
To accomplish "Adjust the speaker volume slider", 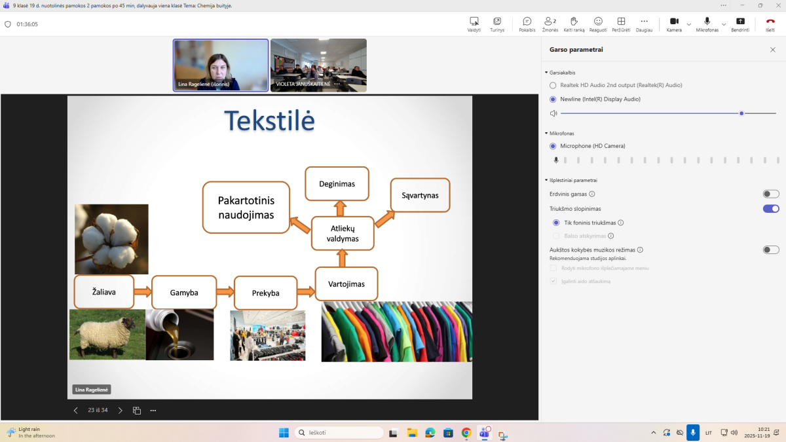I will coord(741,113).
